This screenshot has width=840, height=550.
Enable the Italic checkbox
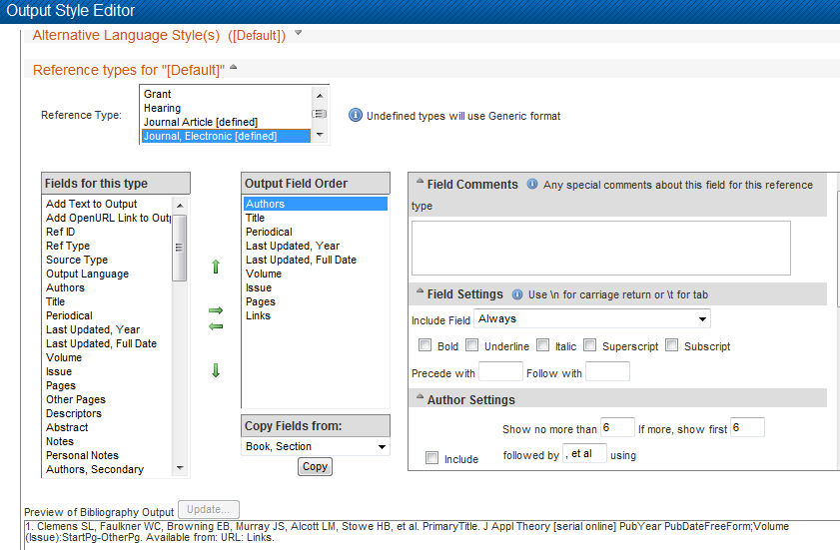point(543,345)
